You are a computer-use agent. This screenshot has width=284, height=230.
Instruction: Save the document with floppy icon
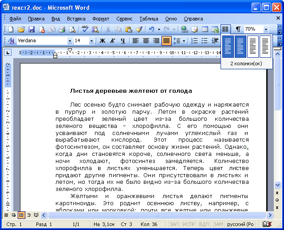pyautogui.click(x=32, y=29)
